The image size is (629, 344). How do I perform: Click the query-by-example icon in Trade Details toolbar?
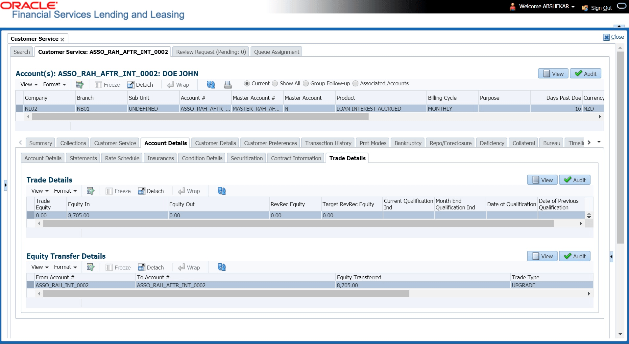[x=90, y=191]
